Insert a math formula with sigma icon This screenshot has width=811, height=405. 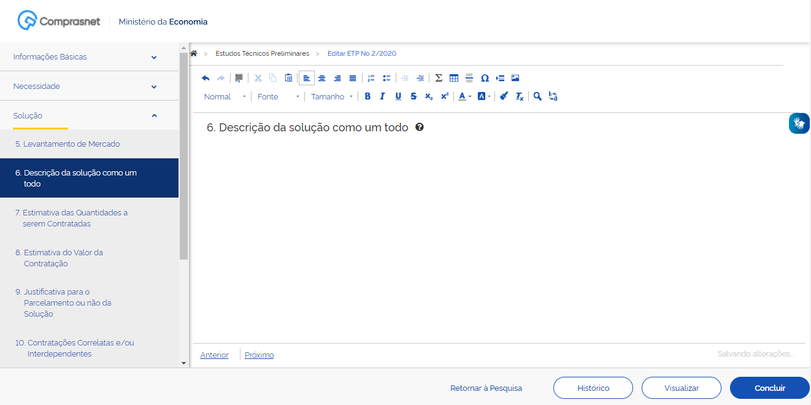pos(439,78)
